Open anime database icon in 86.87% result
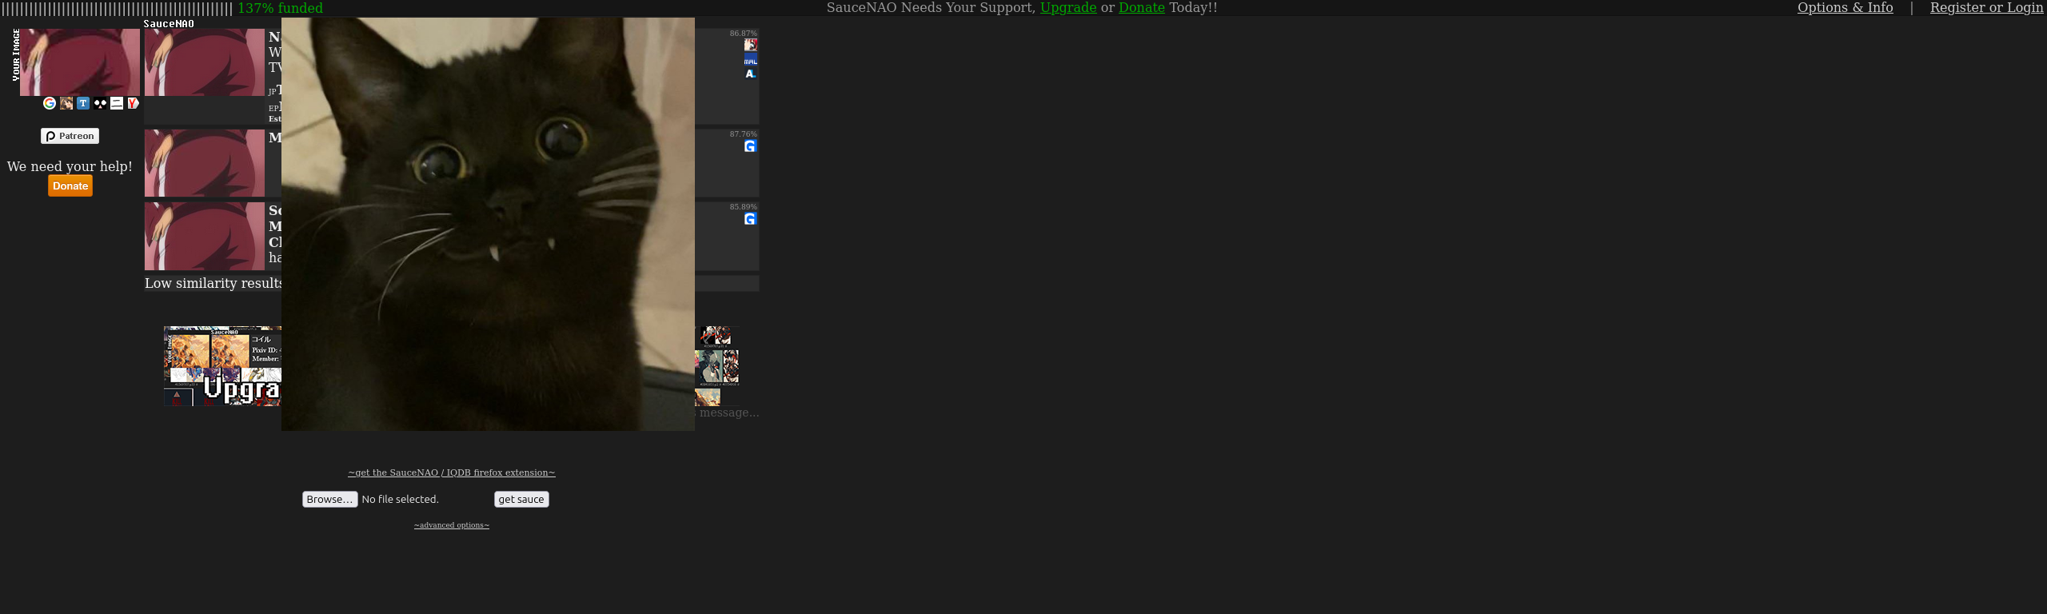 pyautogui.click(x=750, y=45)
